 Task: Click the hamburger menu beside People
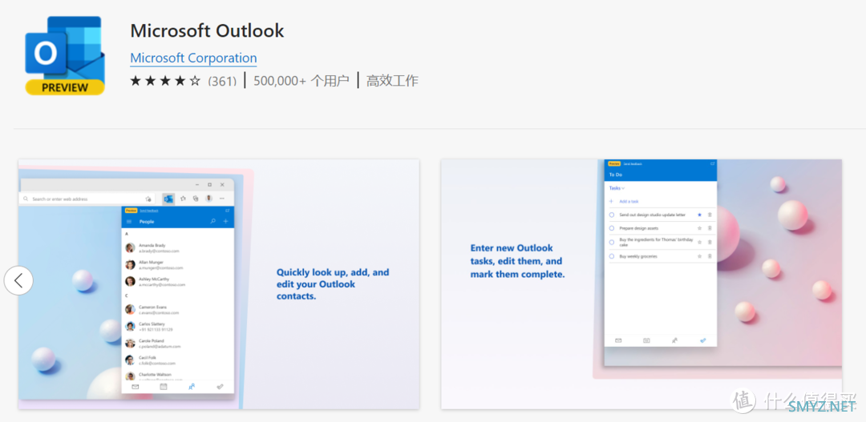pos(129,221)
